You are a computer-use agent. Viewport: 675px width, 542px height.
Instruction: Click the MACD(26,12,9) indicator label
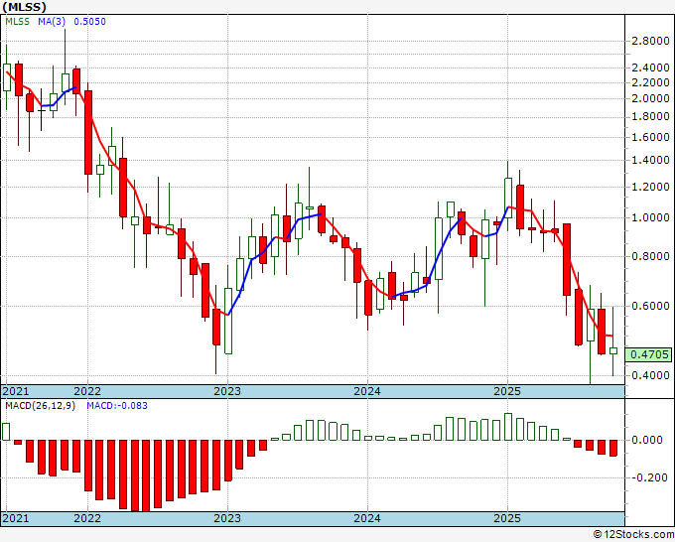pos(40,406)
